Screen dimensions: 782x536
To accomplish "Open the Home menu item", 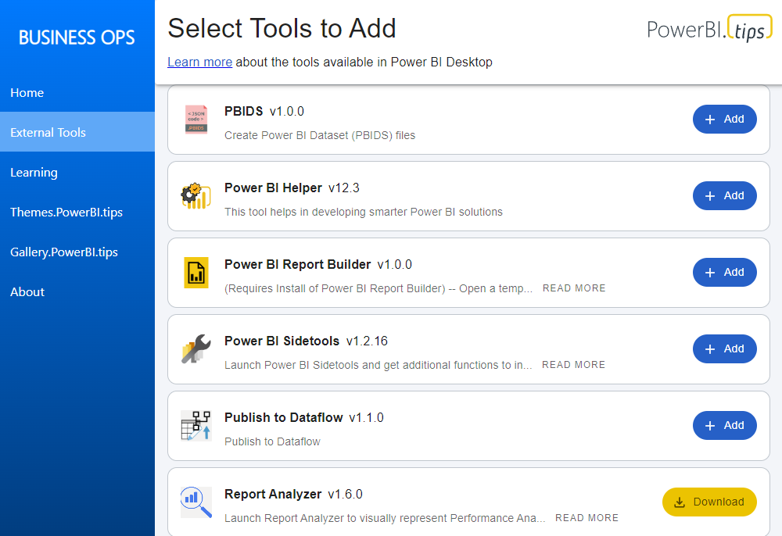I will pos(27,93).
